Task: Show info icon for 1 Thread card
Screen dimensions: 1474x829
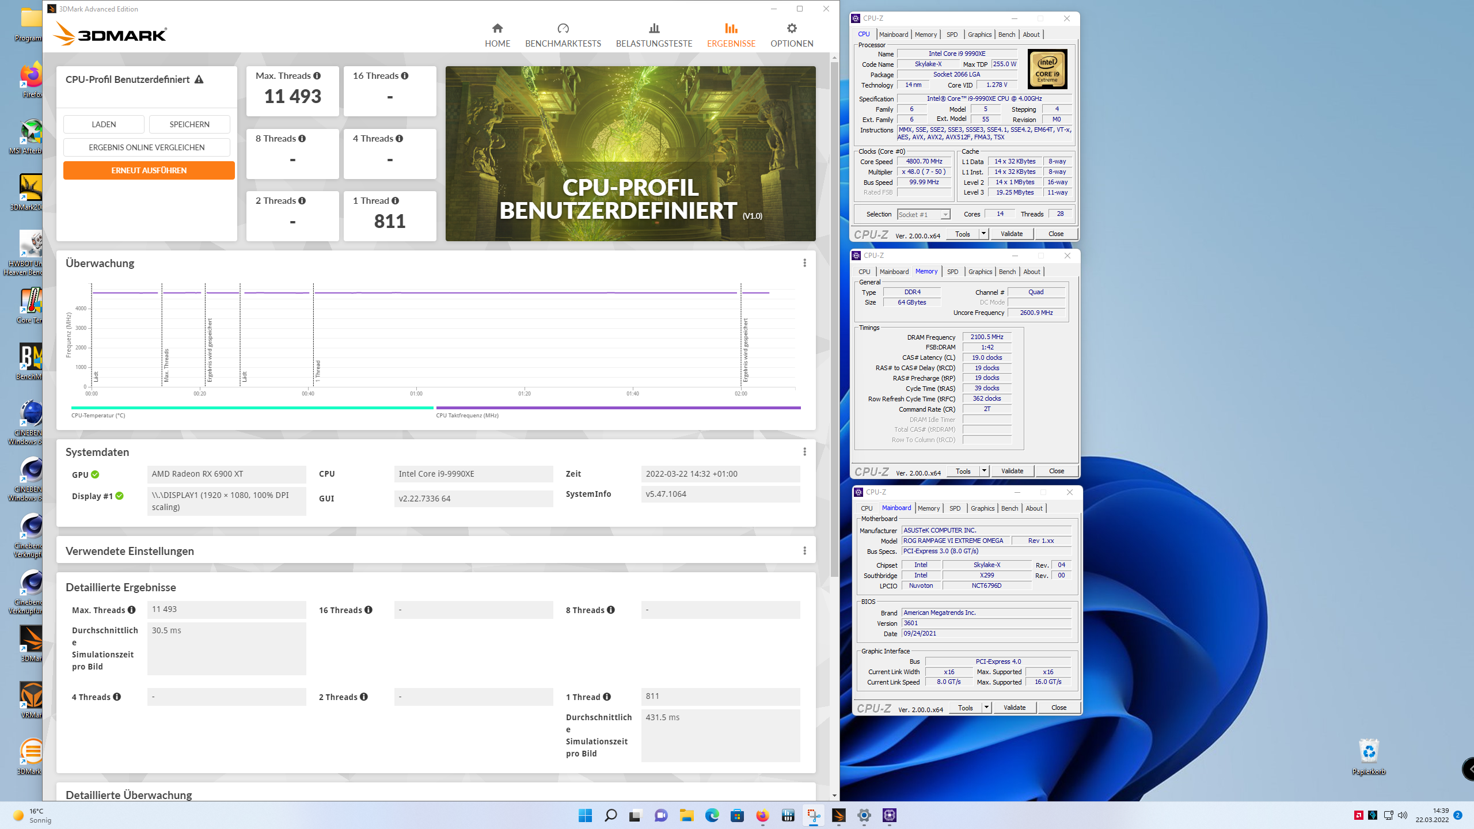Action: tap(396, 201)
